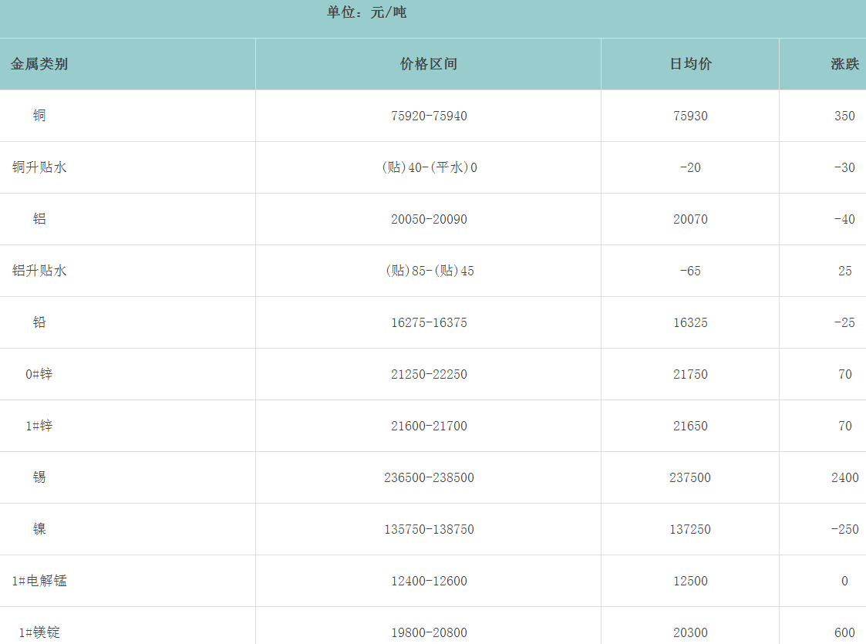Click the 日均价 column header
The height and width of the screenshot is (644, 866).
(x=690, y=64)
